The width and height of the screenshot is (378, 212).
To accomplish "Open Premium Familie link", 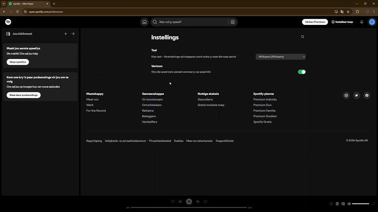I will click(x=264, y=110).
